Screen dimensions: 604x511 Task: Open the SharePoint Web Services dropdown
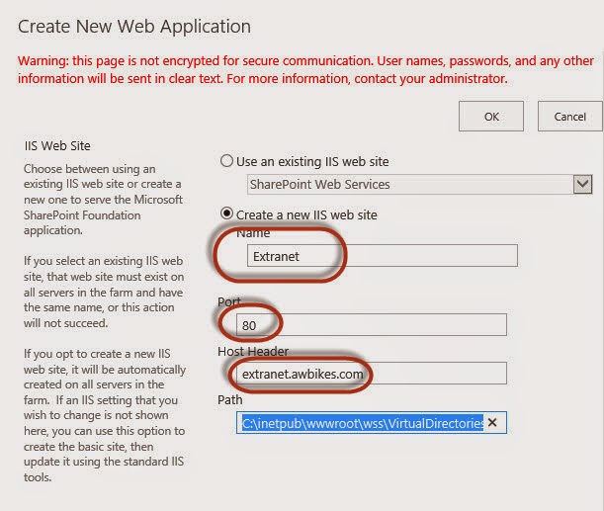pos(420,184)
